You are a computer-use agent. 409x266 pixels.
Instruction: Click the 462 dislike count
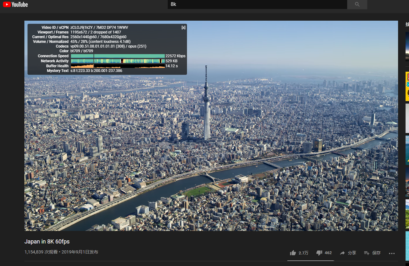coord(328,253)
